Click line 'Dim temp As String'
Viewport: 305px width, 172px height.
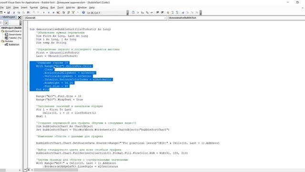pyautogui.click(x=51, y=43)
